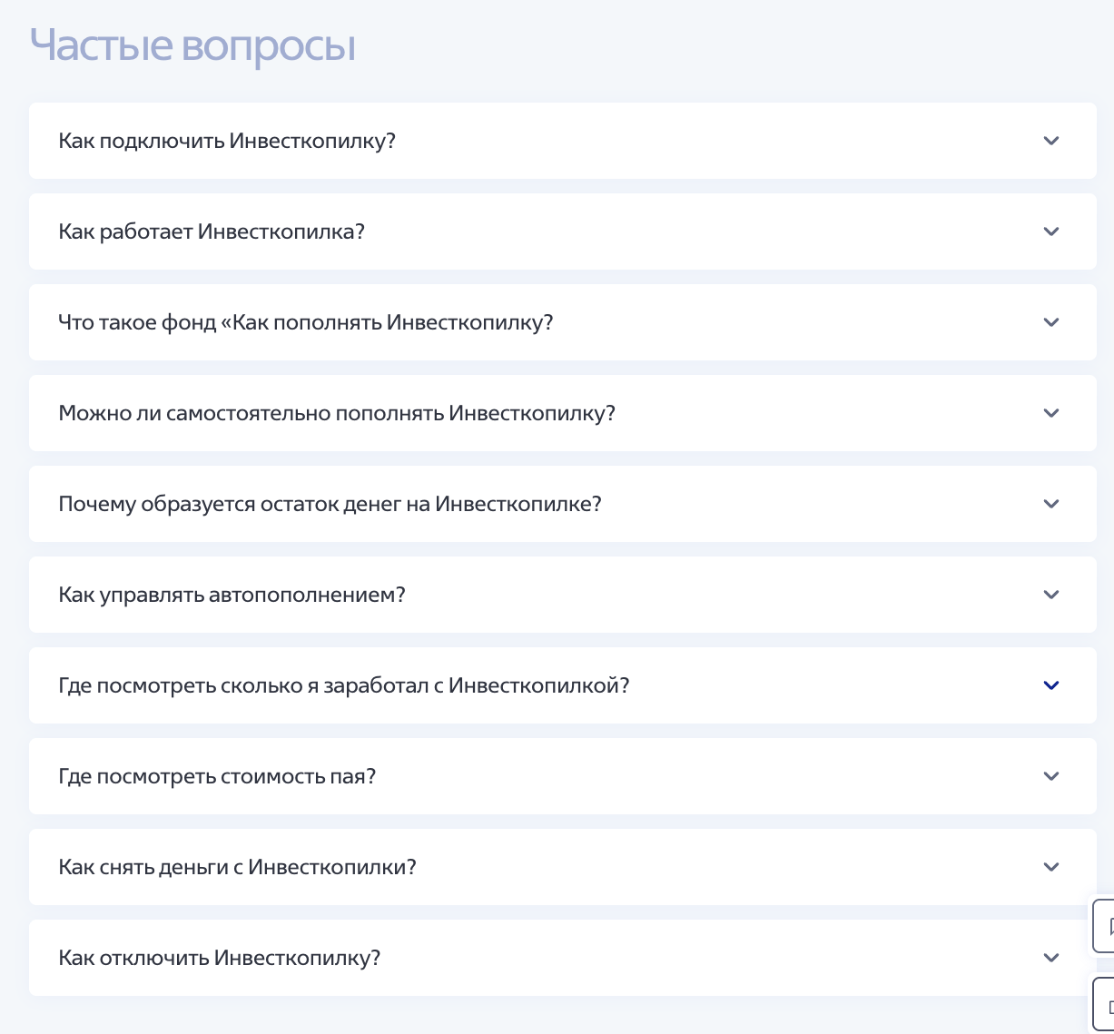Open question text "Как снять деньги с Инвесткопилки?"
The image size is (1114, 1034).
[x=237, y=867]
